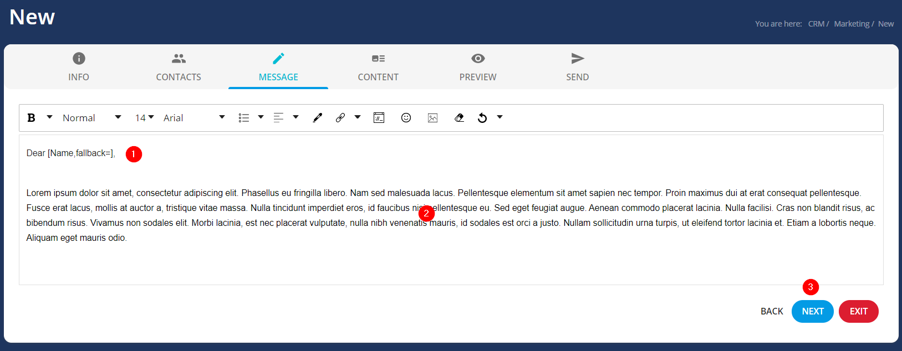This screenshot has height=351, width=902.
Task: Click the blue NEXT button
Action: click(813, 312)
